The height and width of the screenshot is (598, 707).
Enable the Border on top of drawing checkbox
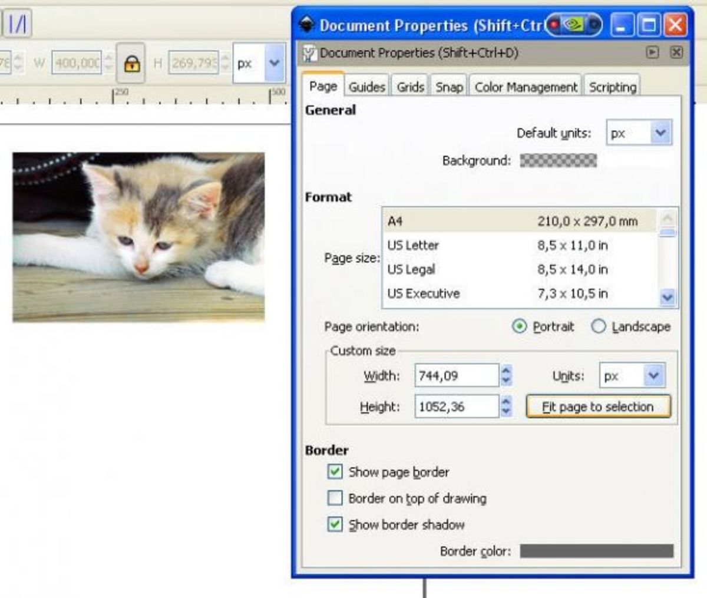pos(335,498)
